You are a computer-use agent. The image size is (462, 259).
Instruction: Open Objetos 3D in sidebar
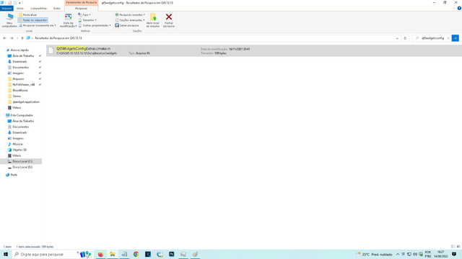coord(19,150)
